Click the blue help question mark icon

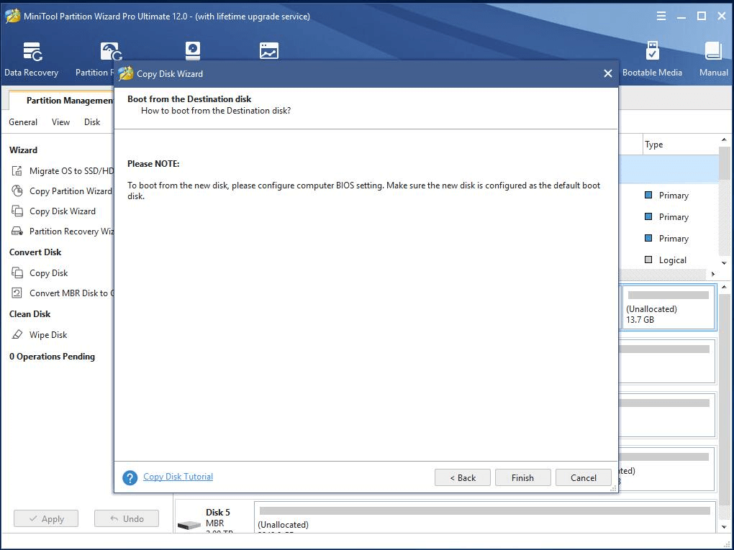[x=130, y=477]
